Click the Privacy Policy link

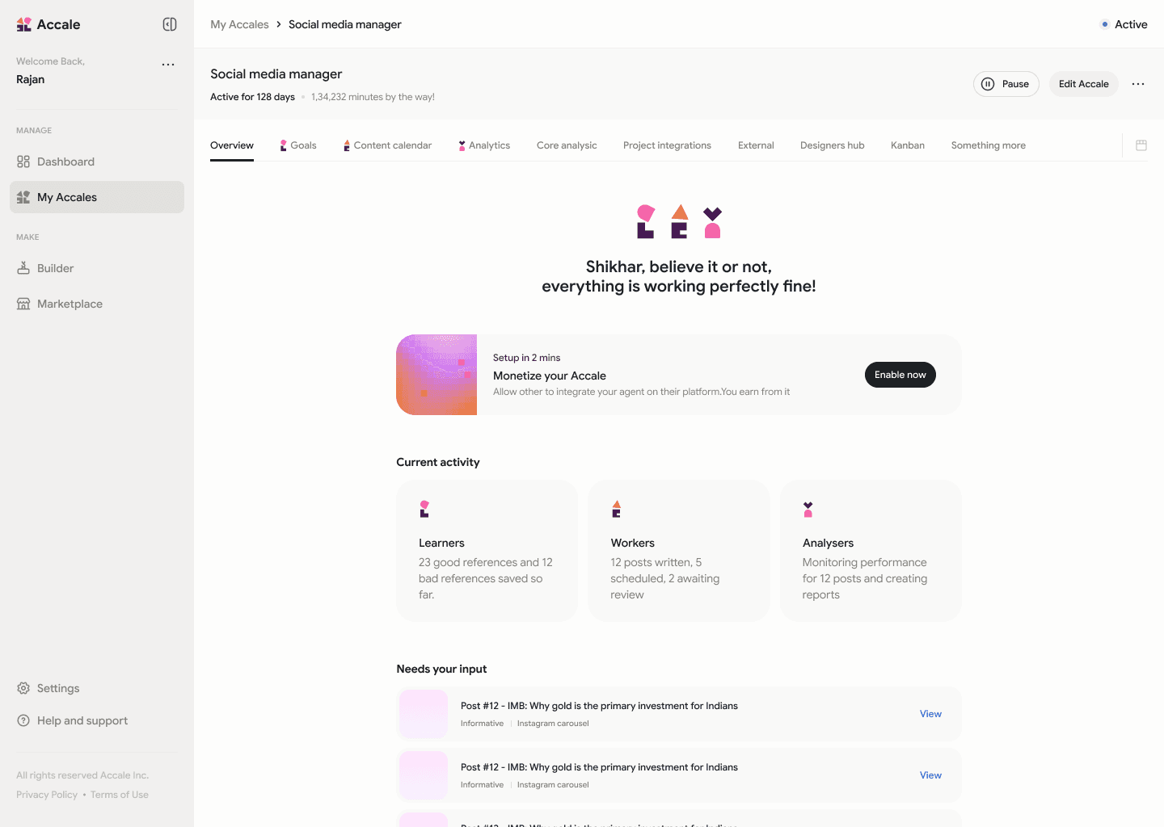(47, 795)
